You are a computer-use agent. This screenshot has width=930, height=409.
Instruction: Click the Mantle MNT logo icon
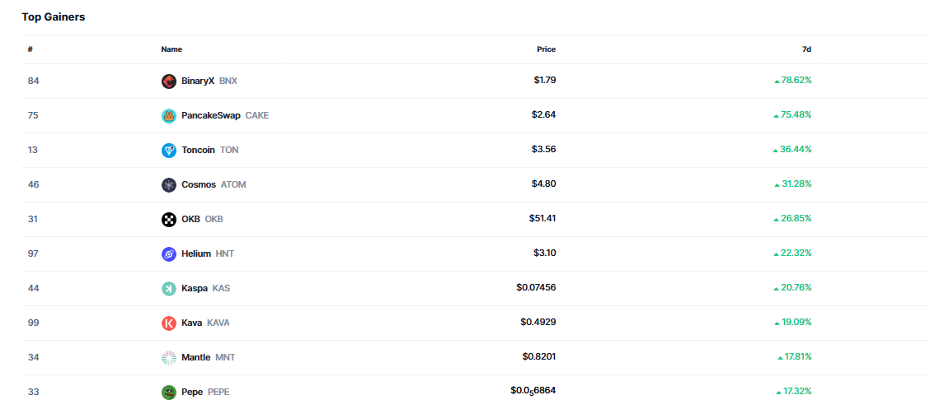(x=169, y=357)
